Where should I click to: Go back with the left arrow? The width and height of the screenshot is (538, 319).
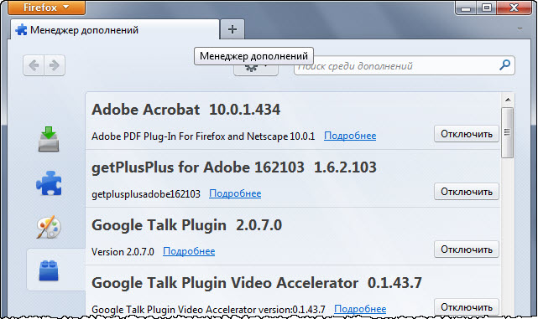34,65
